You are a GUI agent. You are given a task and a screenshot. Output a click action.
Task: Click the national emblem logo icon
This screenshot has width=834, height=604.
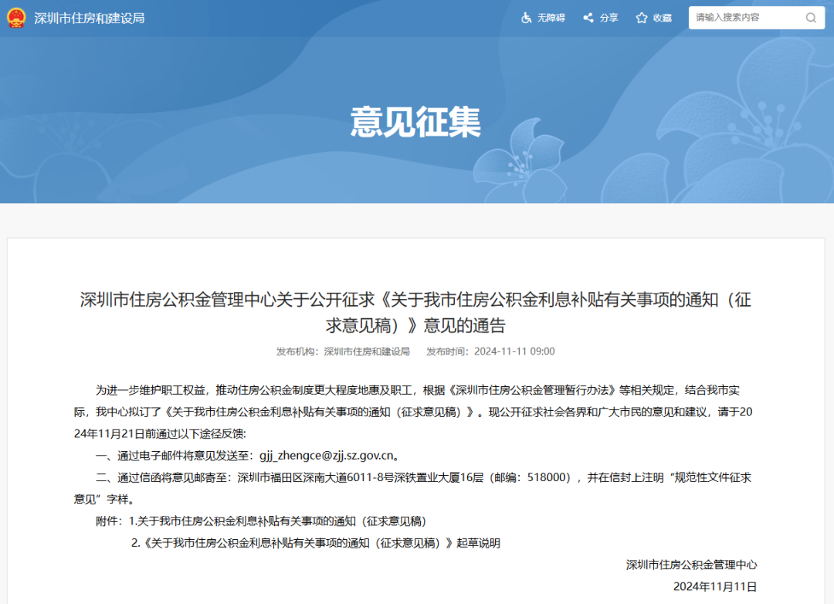(x=16, y=18)
